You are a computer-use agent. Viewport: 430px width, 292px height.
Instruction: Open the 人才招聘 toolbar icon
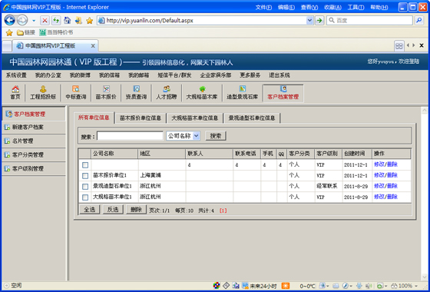pyautogui.click(x=167, y=92)
